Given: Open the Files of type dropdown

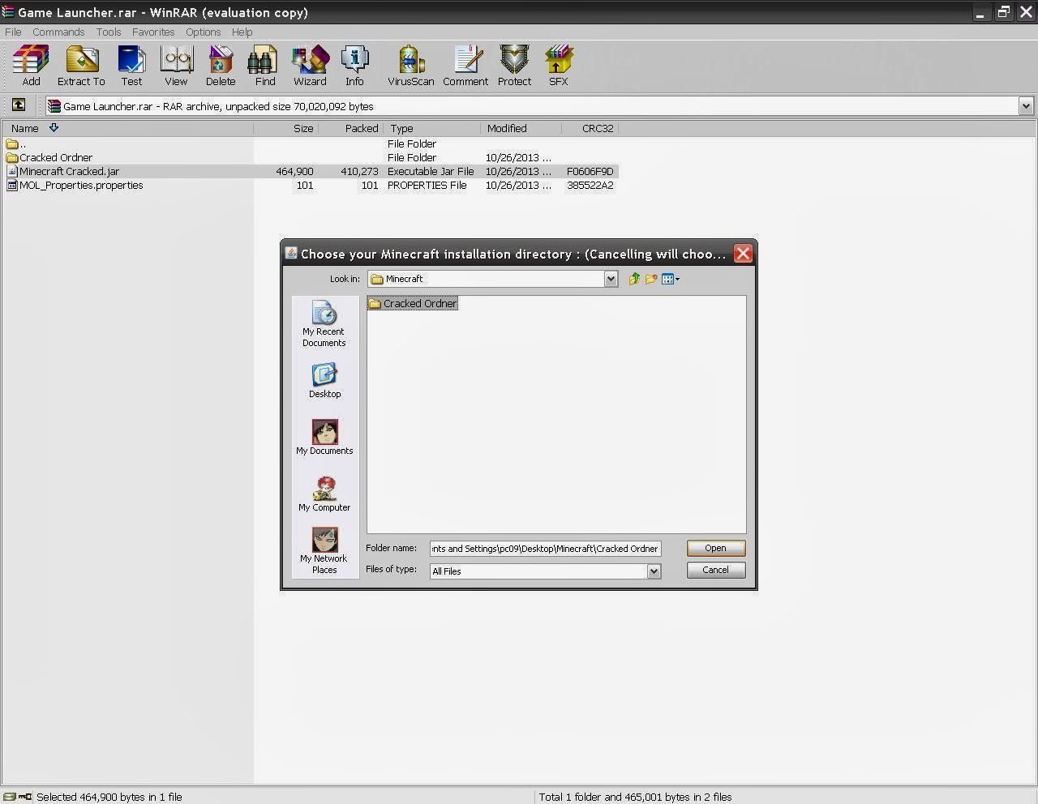Looking at the screenshot, I should pyautogui.click(x=654, y=571).
